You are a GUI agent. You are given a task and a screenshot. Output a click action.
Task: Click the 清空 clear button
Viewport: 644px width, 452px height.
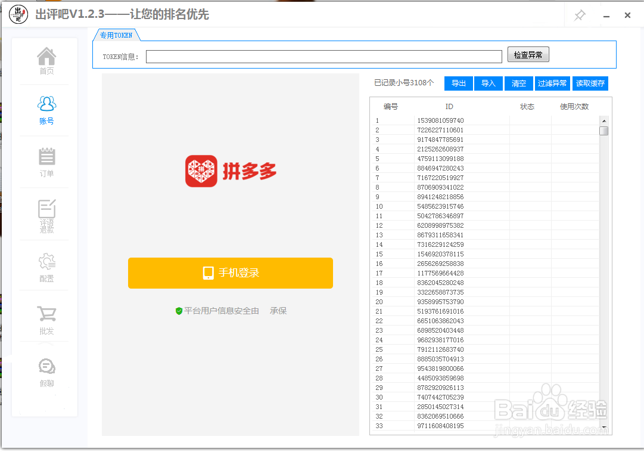(519, 83)
